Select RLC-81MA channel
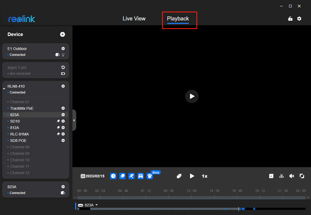This screenshot has height=215, width=311. pos(19,134)
